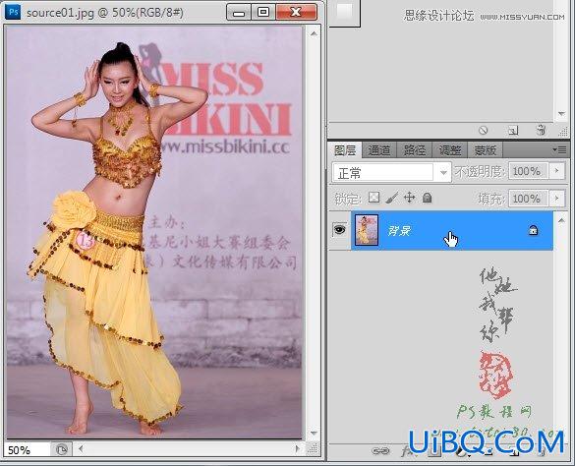Viewport: 575px width, 466px height.
Task: Select the 背景 layer thumbnail
Action: click(x=367, y=230)
